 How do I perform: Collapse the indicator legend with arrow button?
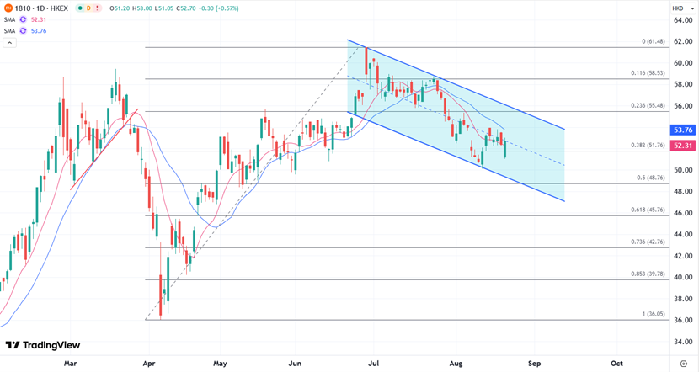point(9,43)
